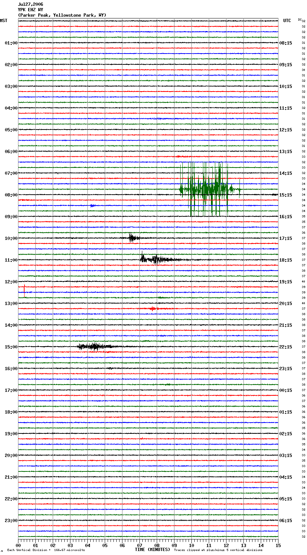The image size is (307, 555).
Task: Pick the 17:15 UTC time label
Action: [286, 238]
